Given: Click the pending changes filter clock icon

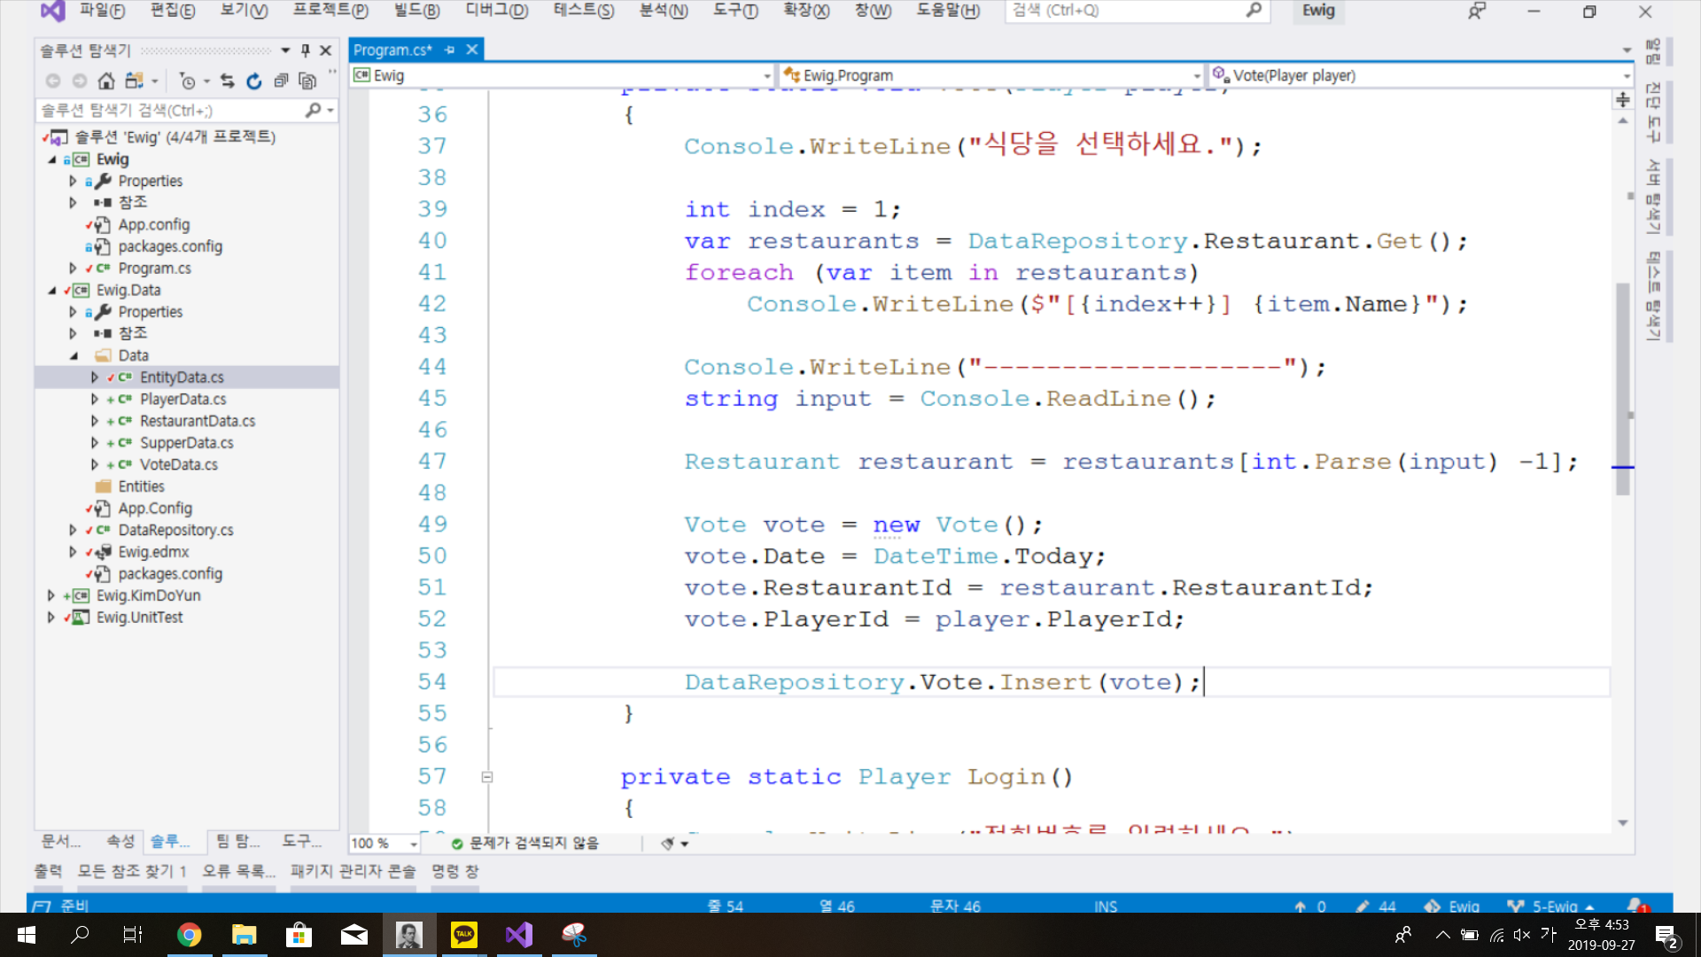Looking at the screenshot, I should click(x=187, y=82).
